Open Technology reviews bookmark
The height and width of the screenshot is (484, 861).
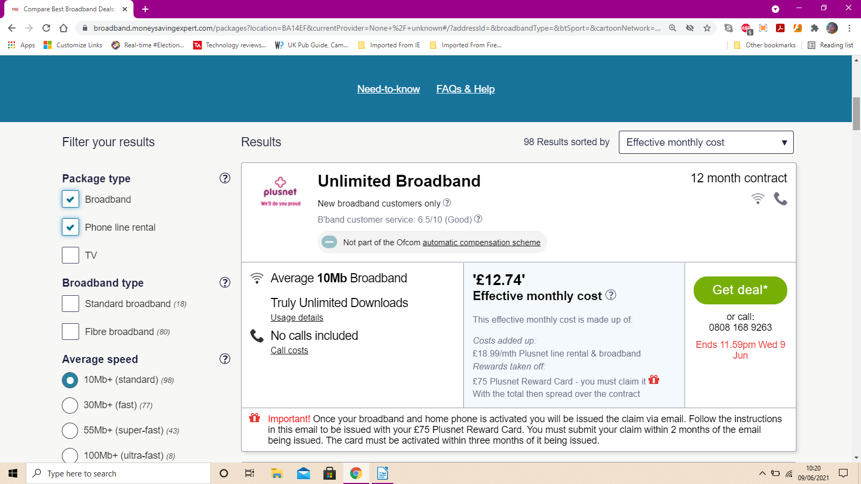click(230, 45)
